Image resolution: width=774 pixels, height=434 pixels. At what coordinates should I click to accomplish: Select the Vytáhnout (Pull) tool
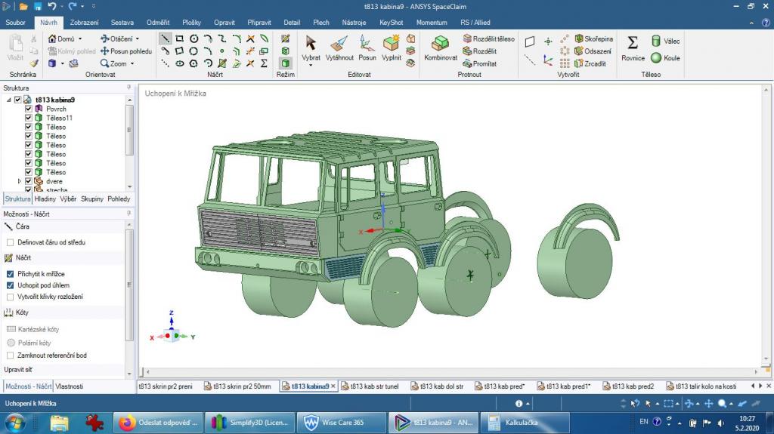[x=339, y=48]
